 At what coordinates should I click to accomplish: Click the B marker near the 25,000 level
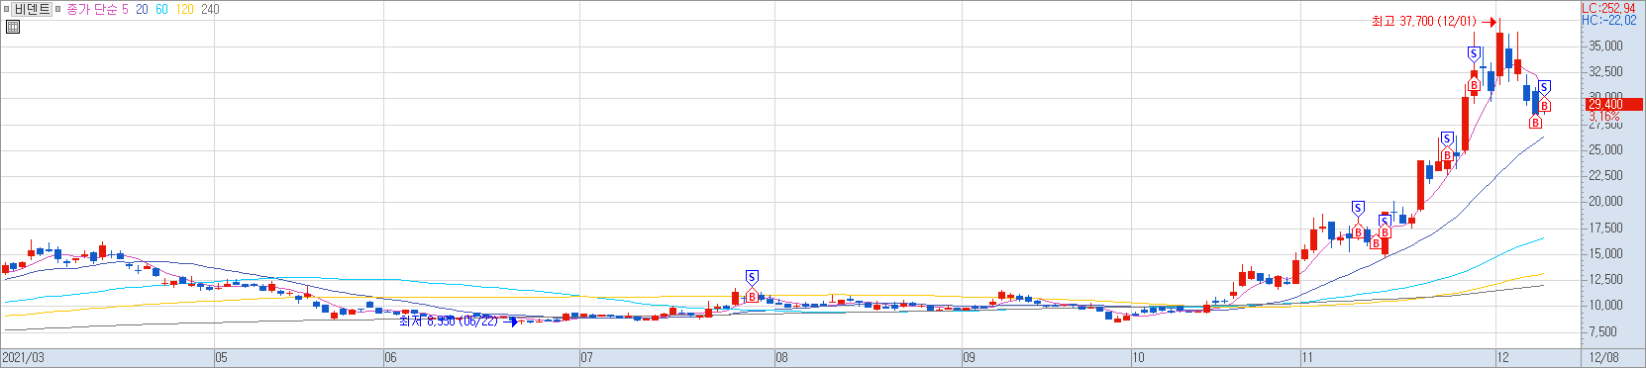click(x=1447, y=155)
